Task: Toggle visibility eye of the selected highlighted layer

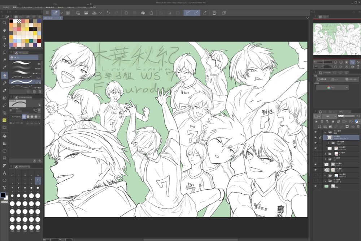Action: click(316, 137)
